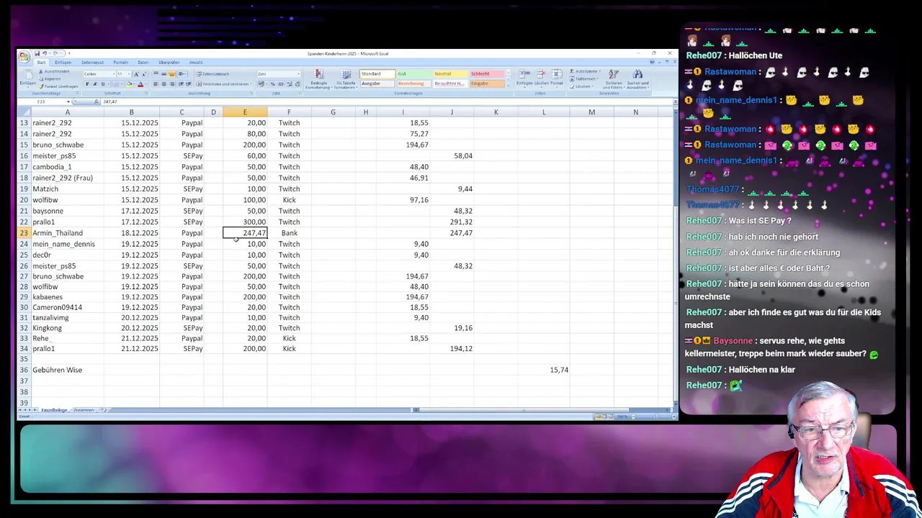This screenshot has width=922, height=518.
Task: Save the workbook via quick access toolbar
Action: click(x=37, y=53)
